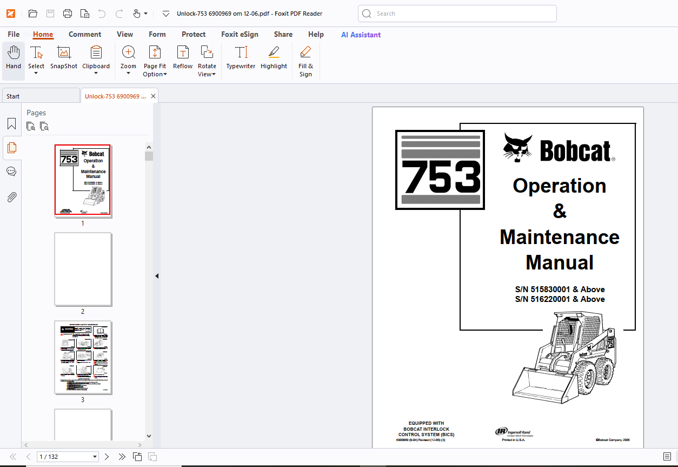Click the Pages panel heading
Screen dimensions: 678x467
36,113
